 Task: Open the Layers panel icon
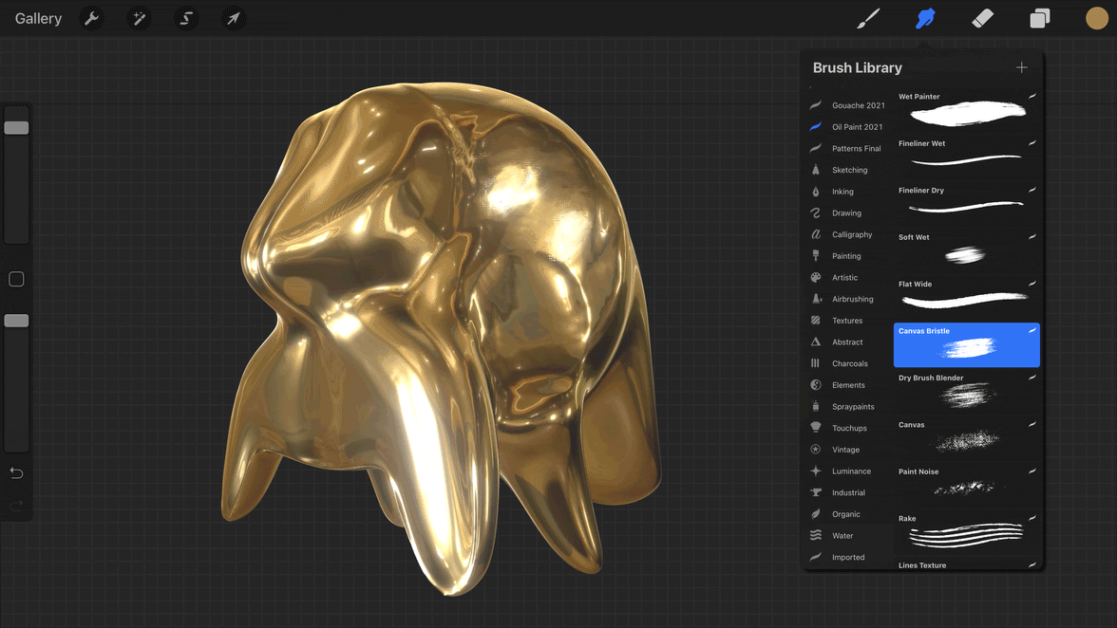(x=1040, y=19)
